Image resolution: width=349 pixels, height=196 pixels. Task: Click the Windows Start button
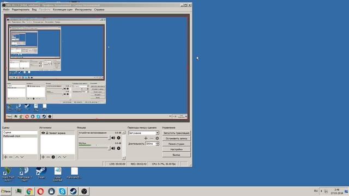tap(6, 191)
